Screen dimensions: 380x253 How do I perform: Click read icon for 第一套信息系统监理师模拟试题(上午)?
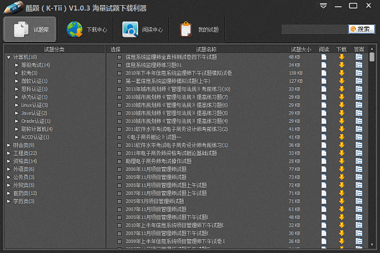click(x=324, y=80)
